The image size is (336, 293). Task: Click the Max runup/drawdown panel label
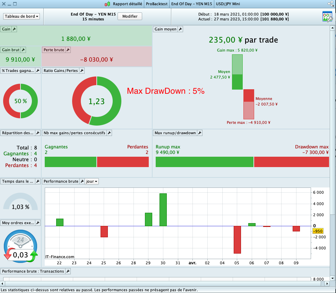175,133
